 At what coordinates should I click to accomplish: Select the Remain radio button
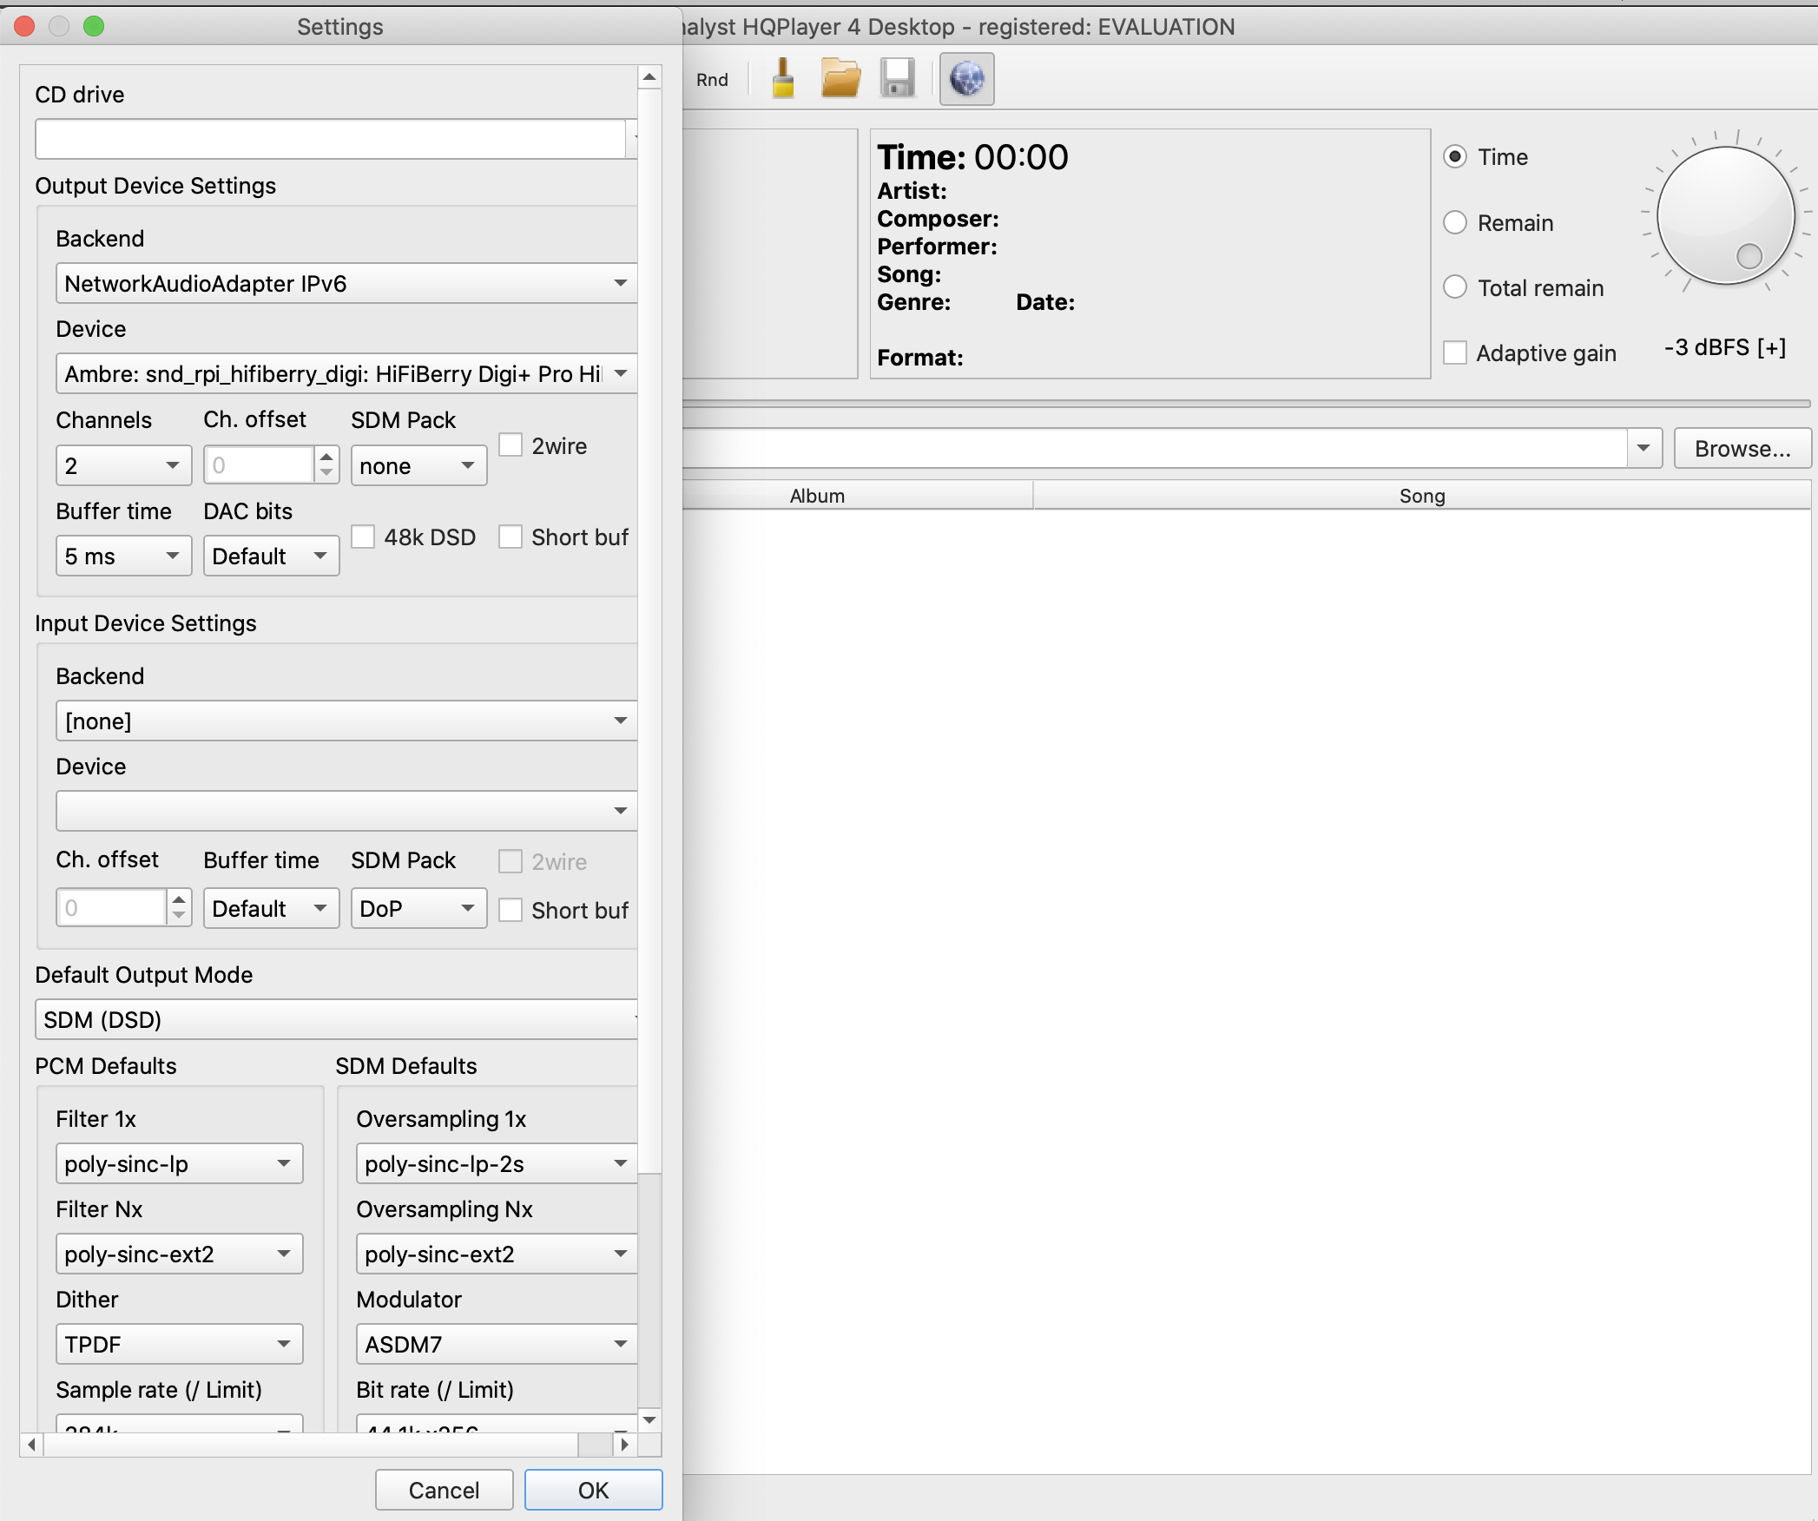pyautogui.click(x=1455, y=222)
